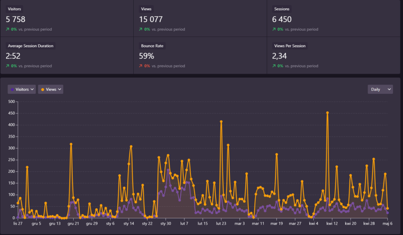Click the Sessions label tag
The height and width of the screenshot is (235, 403).
tap(282, 9)
